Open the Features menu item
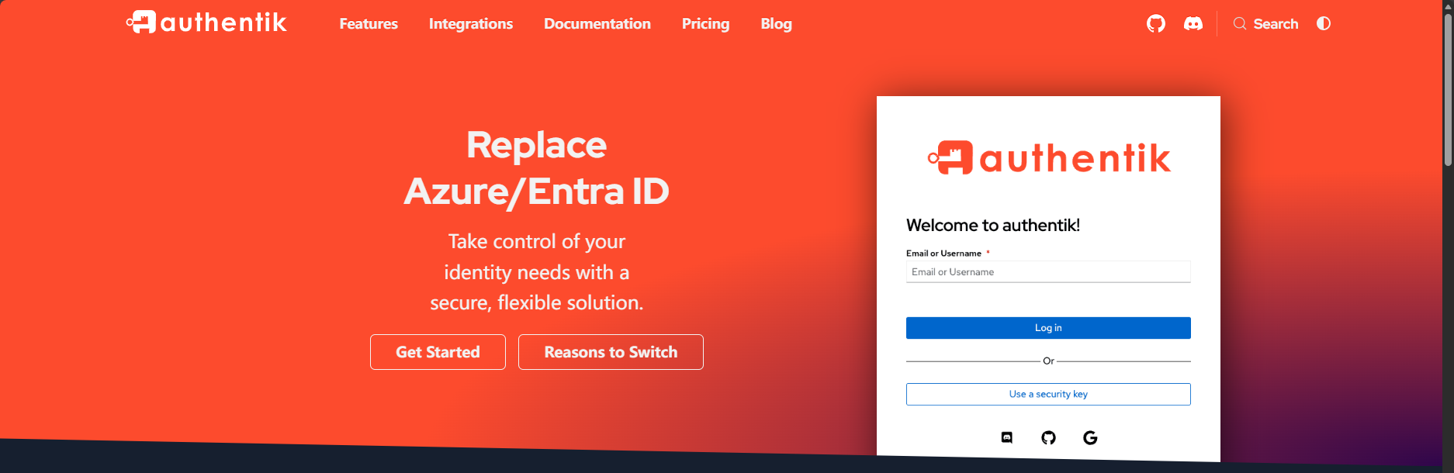 (x=369, y=24)
